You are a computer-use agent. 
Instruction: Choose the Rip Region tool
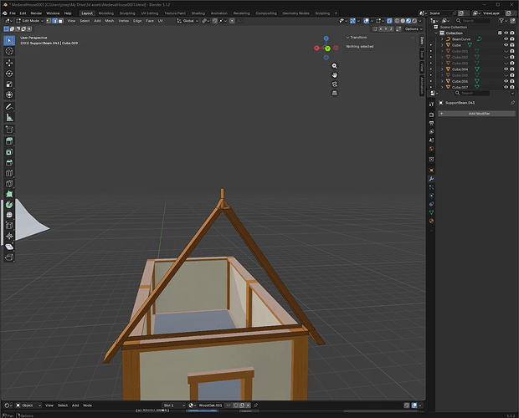tap(9, 257)
